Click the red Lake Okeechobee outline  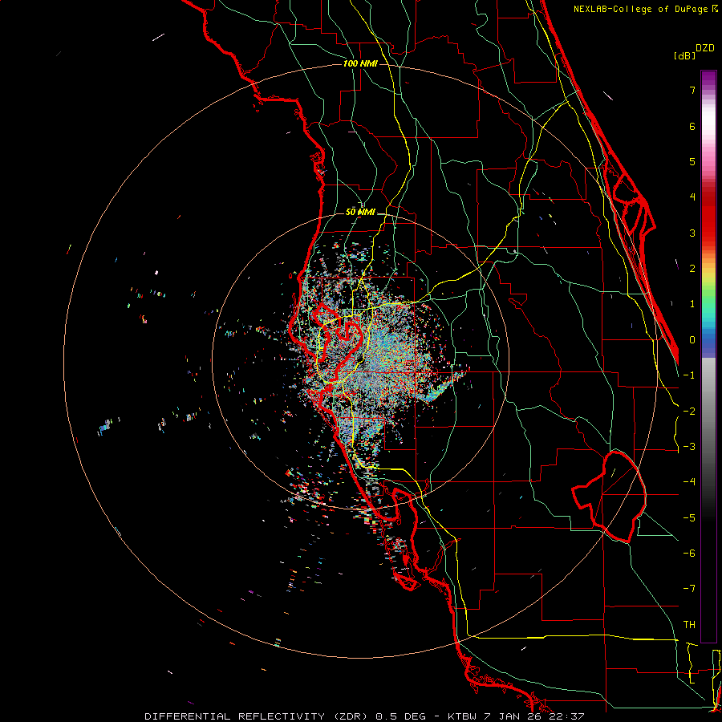609,497
